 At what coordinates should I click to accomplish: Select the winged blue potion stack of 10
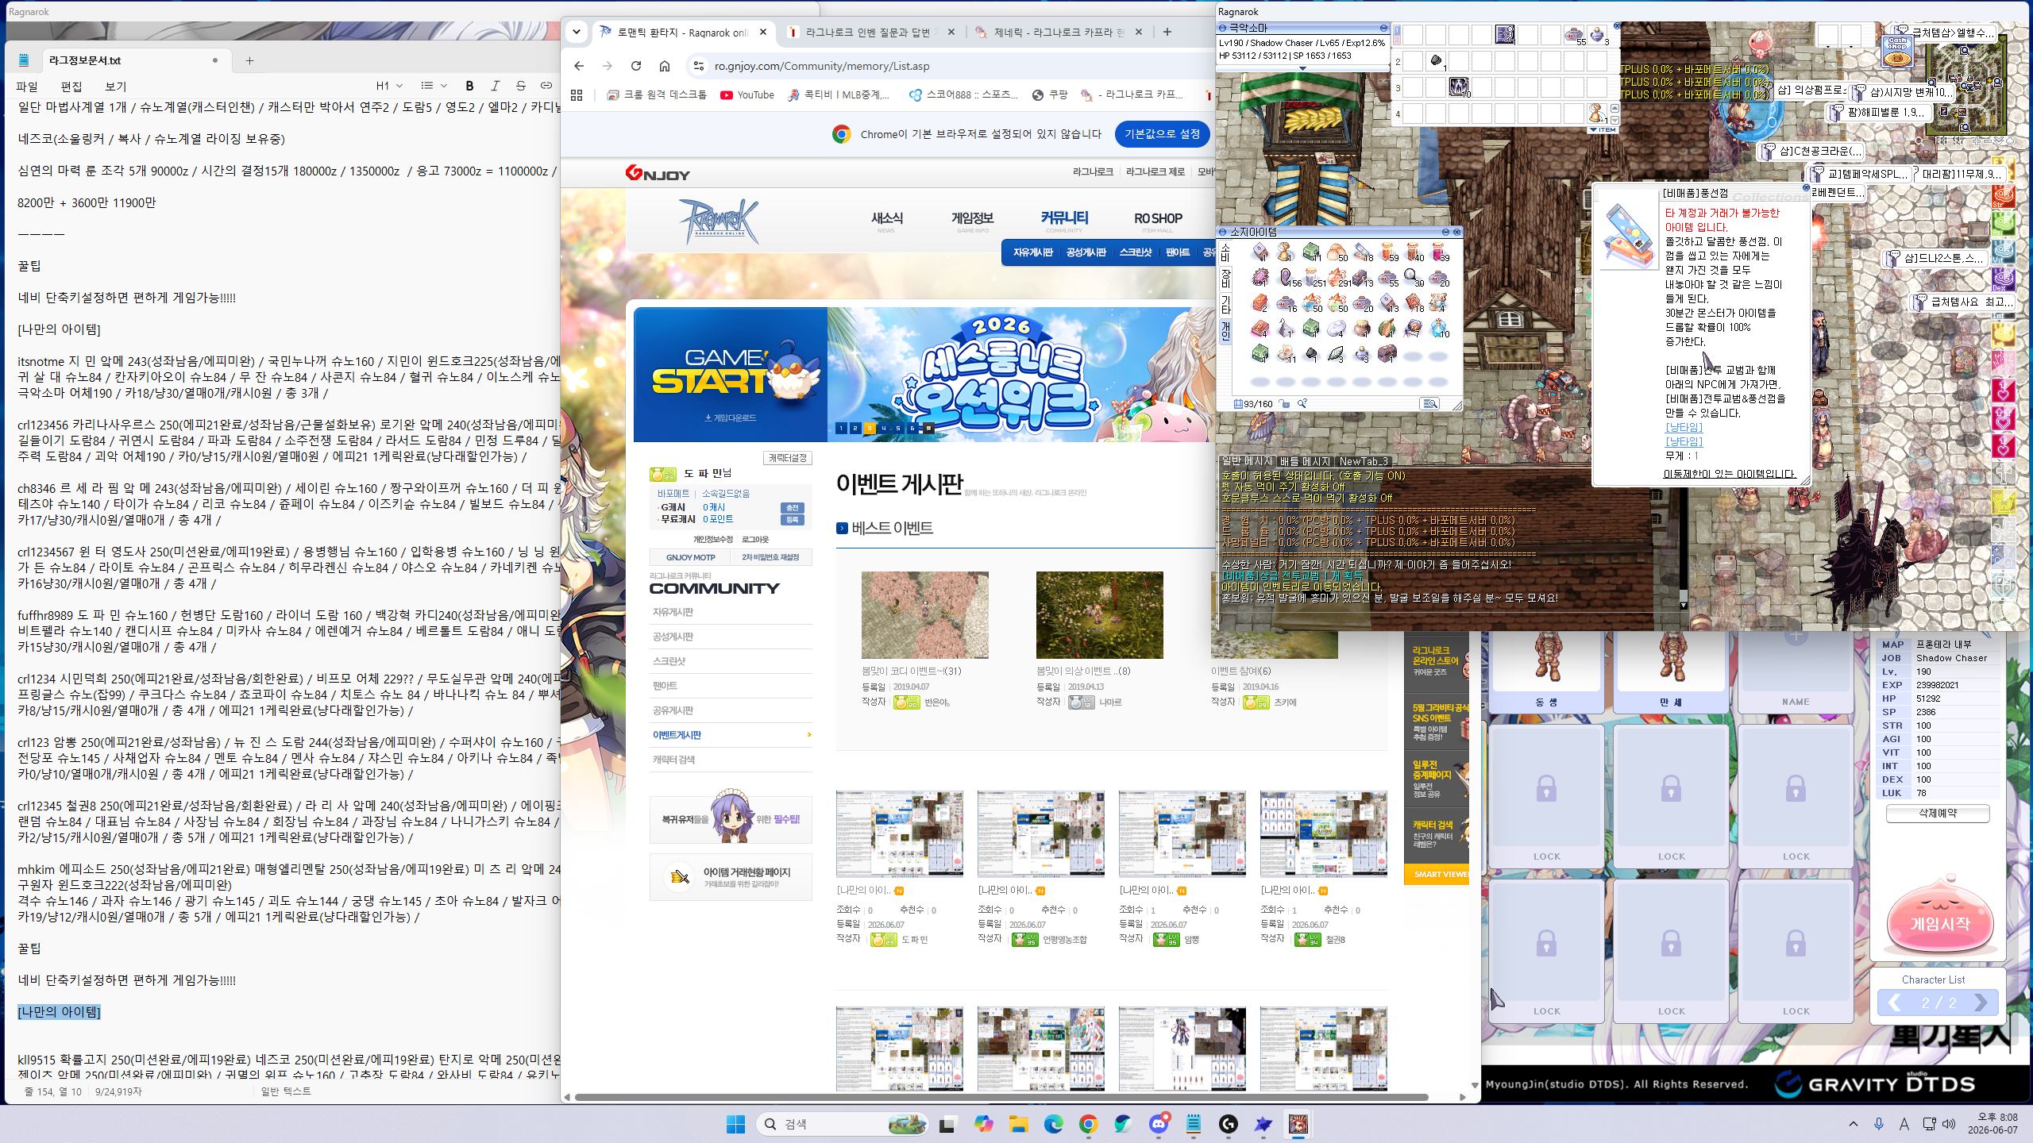coord(1440,328)
